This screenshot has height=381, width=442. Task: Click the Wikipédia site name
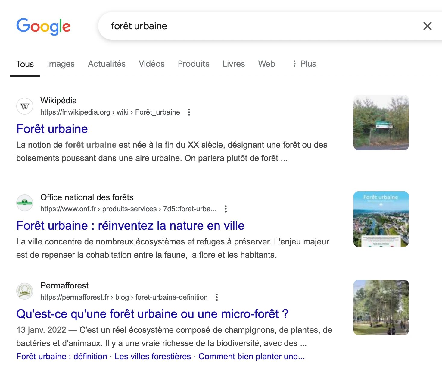[58, 100]
